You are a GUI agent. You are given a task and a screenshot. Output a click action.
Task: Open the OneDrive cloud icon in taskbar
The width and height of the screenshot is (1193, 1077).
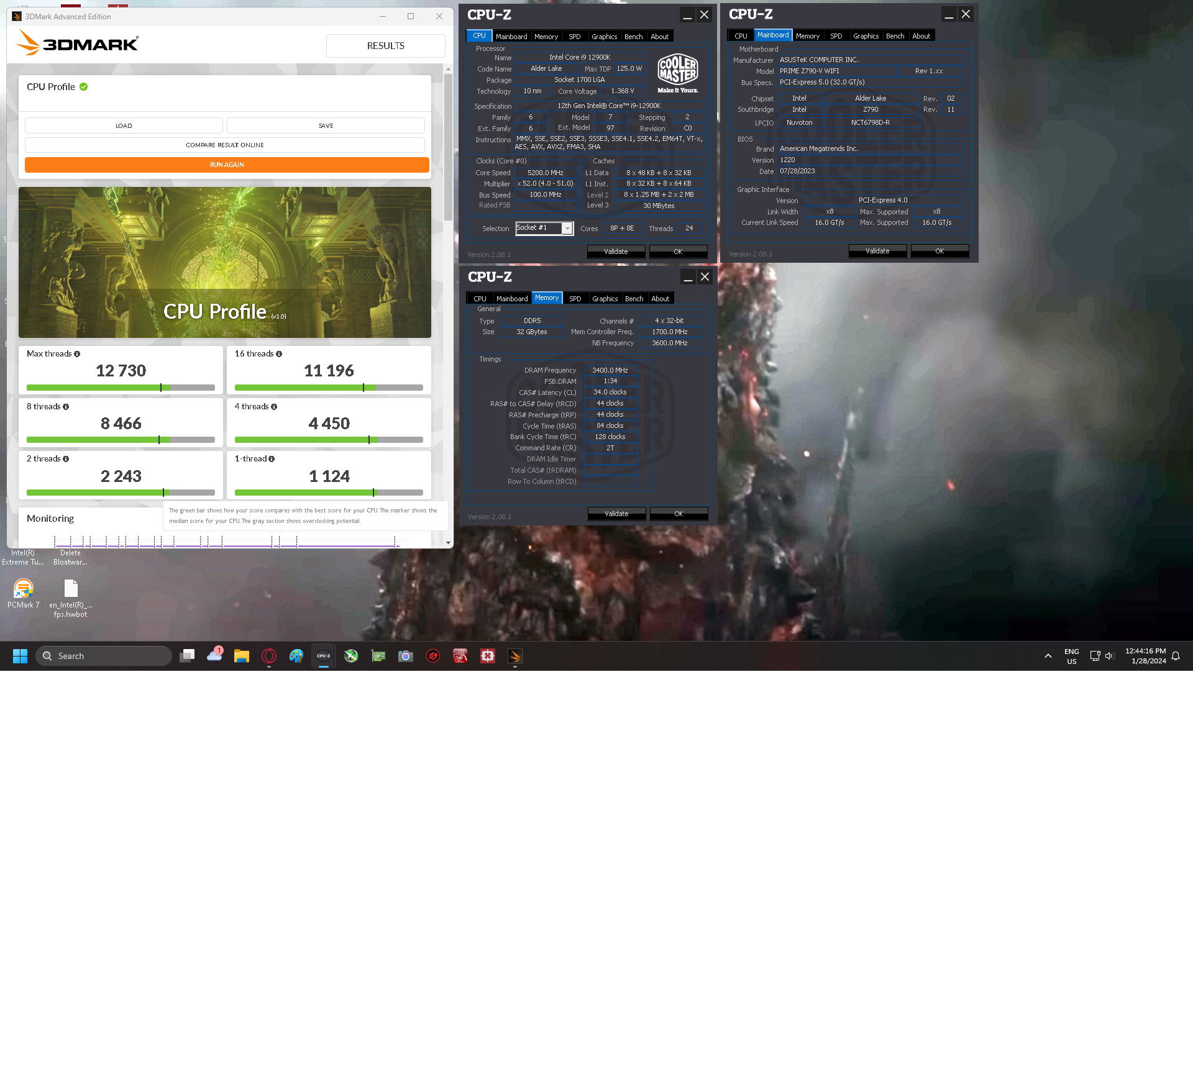pyautogui.click(x=215, y=655)
